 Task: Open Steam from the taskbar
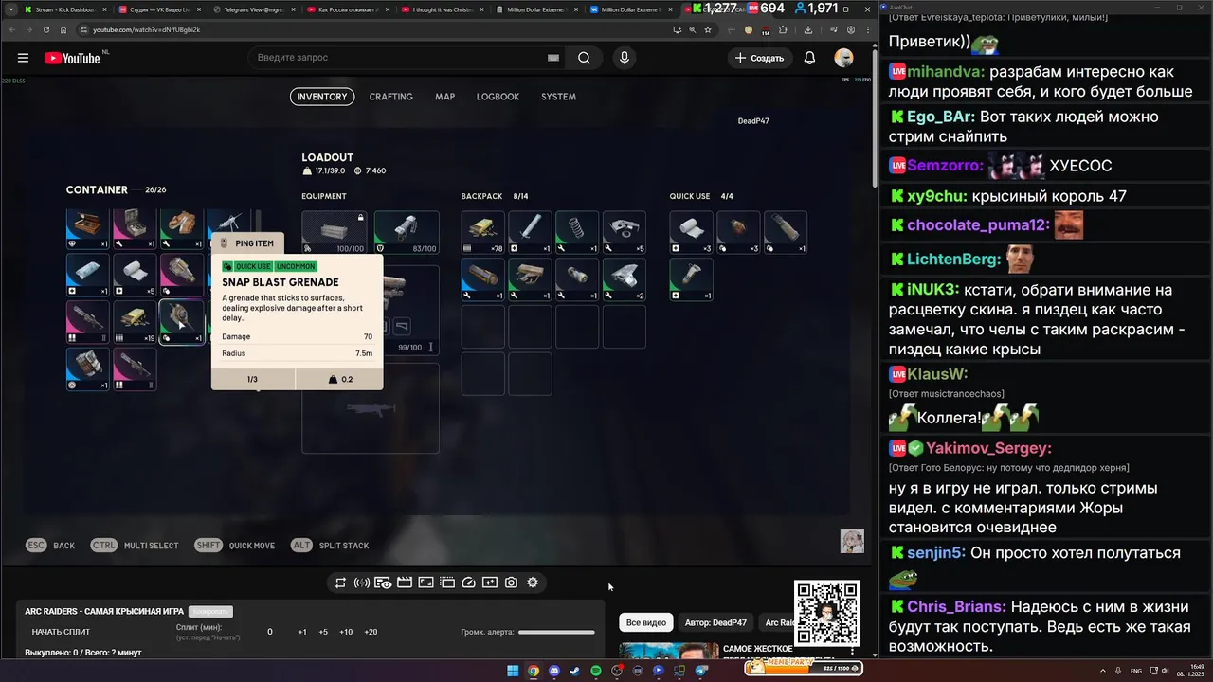tap(575, 671)
